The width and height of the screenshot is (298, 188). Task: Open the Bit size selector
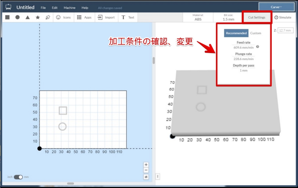click(228, 17)
